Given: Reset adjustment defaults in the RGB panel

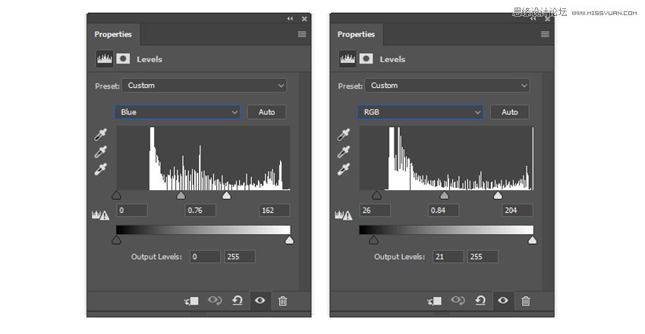Looking at the screenshot, I should (480, 301).
